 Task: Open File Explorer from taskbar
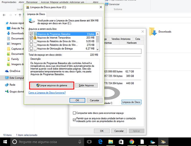click(110, 142)
